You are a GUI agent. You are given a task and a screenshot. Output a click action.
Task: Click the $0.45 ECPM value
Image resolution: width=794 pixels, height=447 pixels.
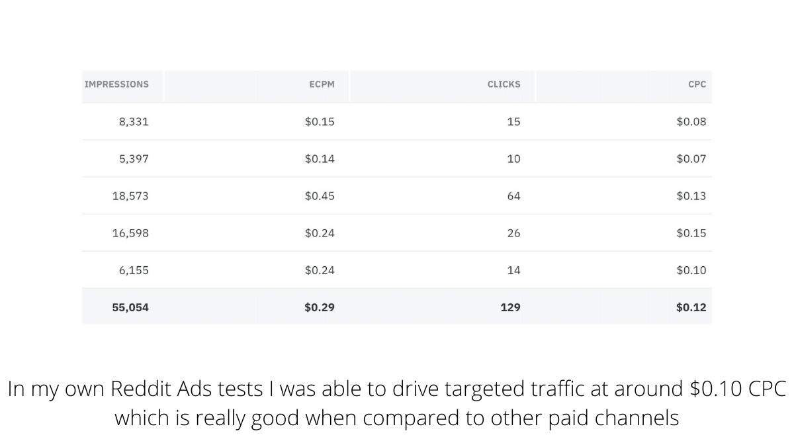pos(320,196)
